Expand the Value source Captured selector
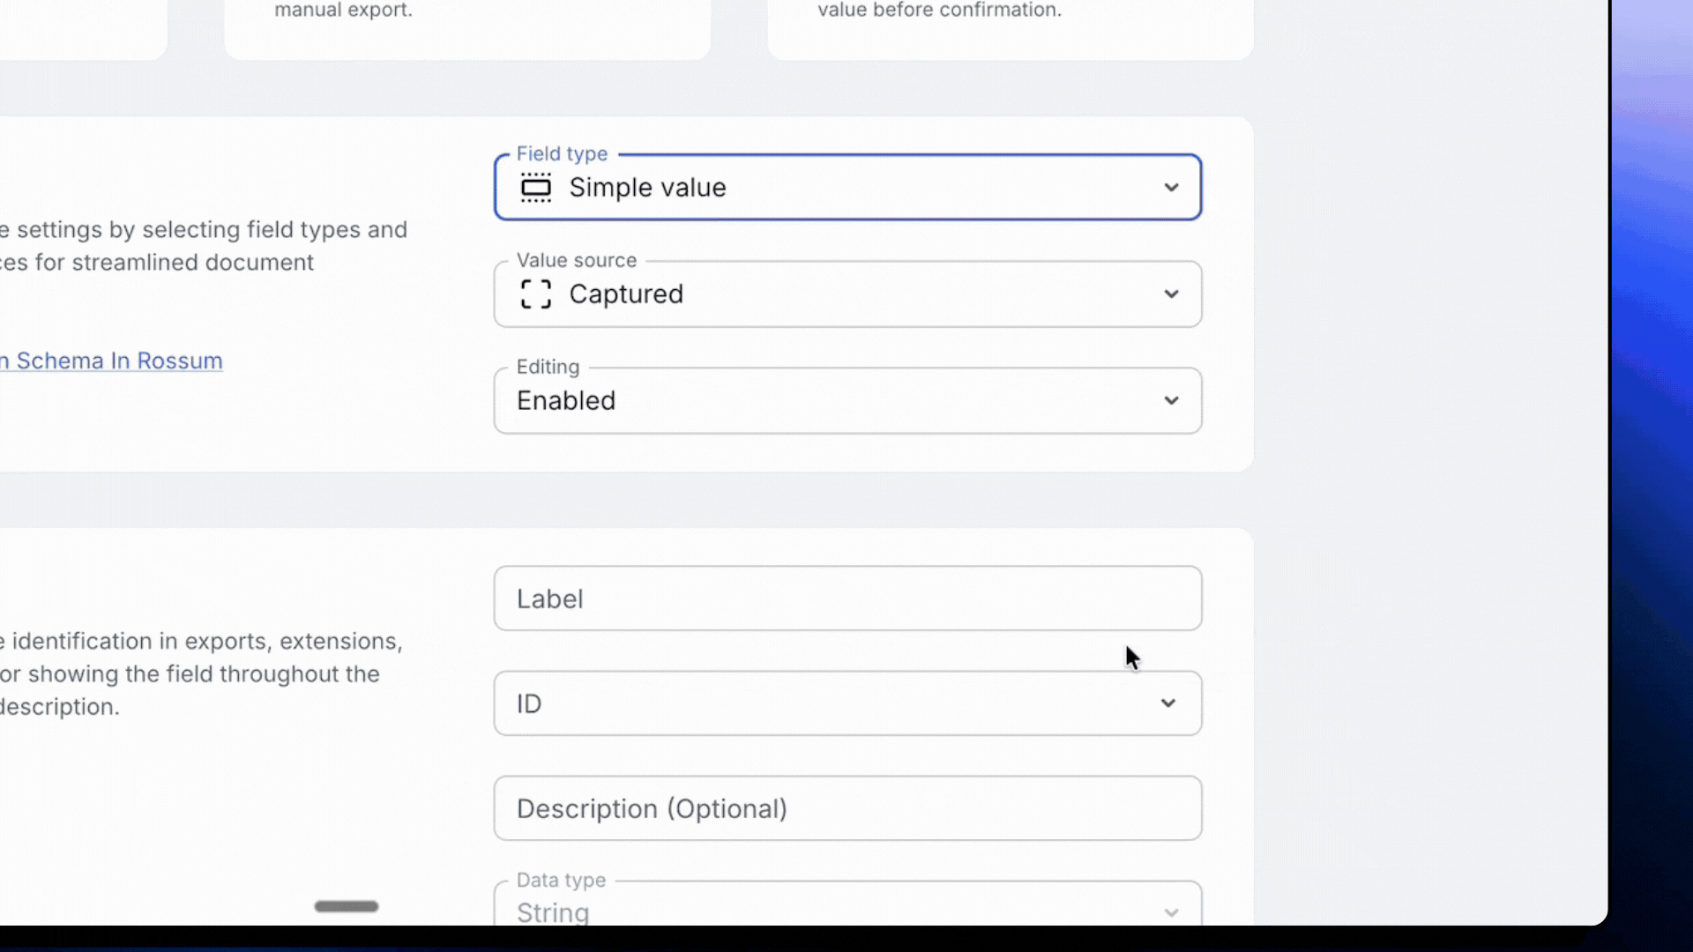The width and height of the screenshot is (1693, 952). 846,294
